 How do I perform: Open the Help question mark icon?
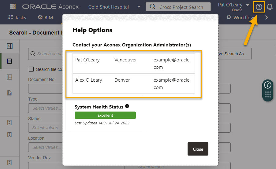click(x=259, y=7)
